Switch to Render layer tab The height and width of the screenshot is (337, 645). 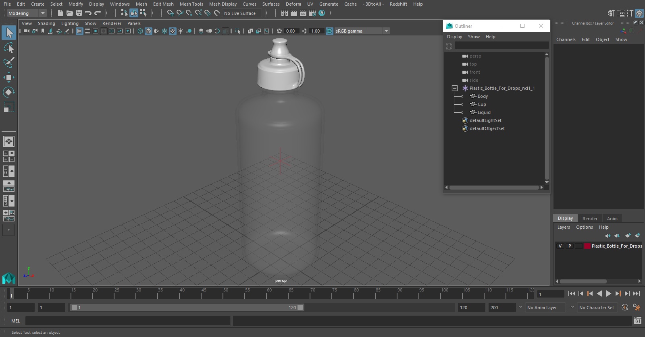point(590,219)
